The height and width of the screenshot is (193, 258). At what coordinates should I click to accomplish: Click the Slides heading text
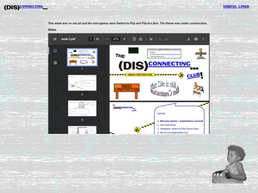pos(52,30)
